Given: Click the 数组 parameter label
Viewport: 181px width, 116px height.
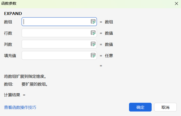Looking at the screenshot, I should [x=8, y=22].
